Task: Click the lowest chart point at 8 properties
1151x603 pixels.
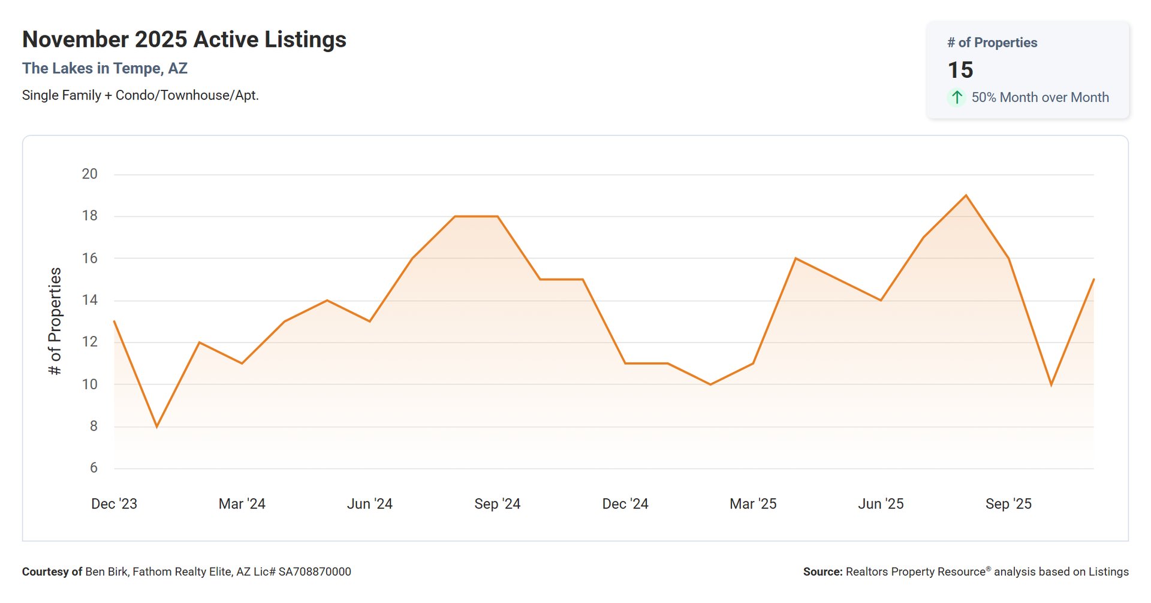Action: [157, 426]
